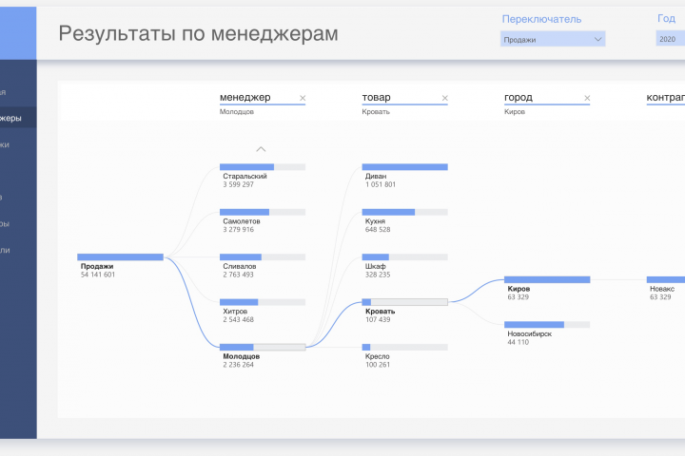Click Киров subtitle under город header
685x456 pixels.
515,112
